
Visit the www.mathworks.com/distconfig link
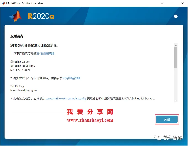click(66, 99)
